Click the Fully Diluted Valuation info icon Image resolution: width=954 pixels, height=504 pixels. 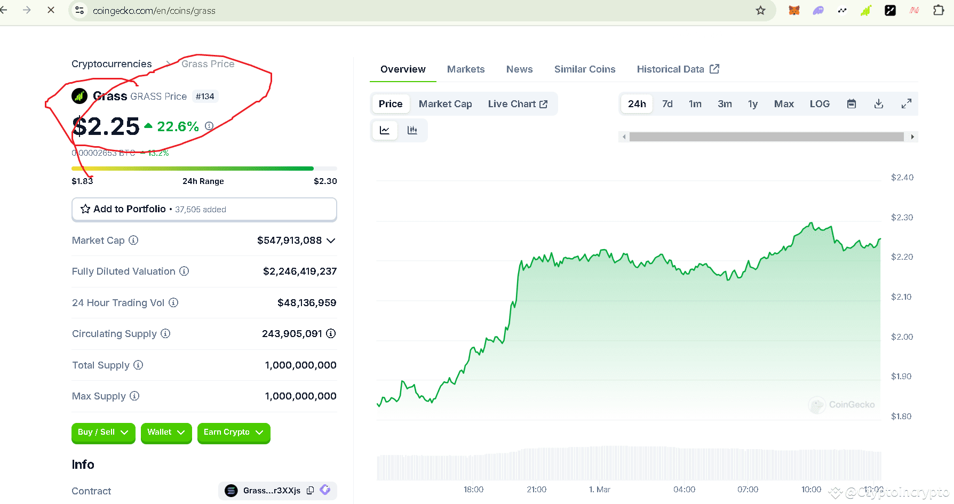[184, 271]
